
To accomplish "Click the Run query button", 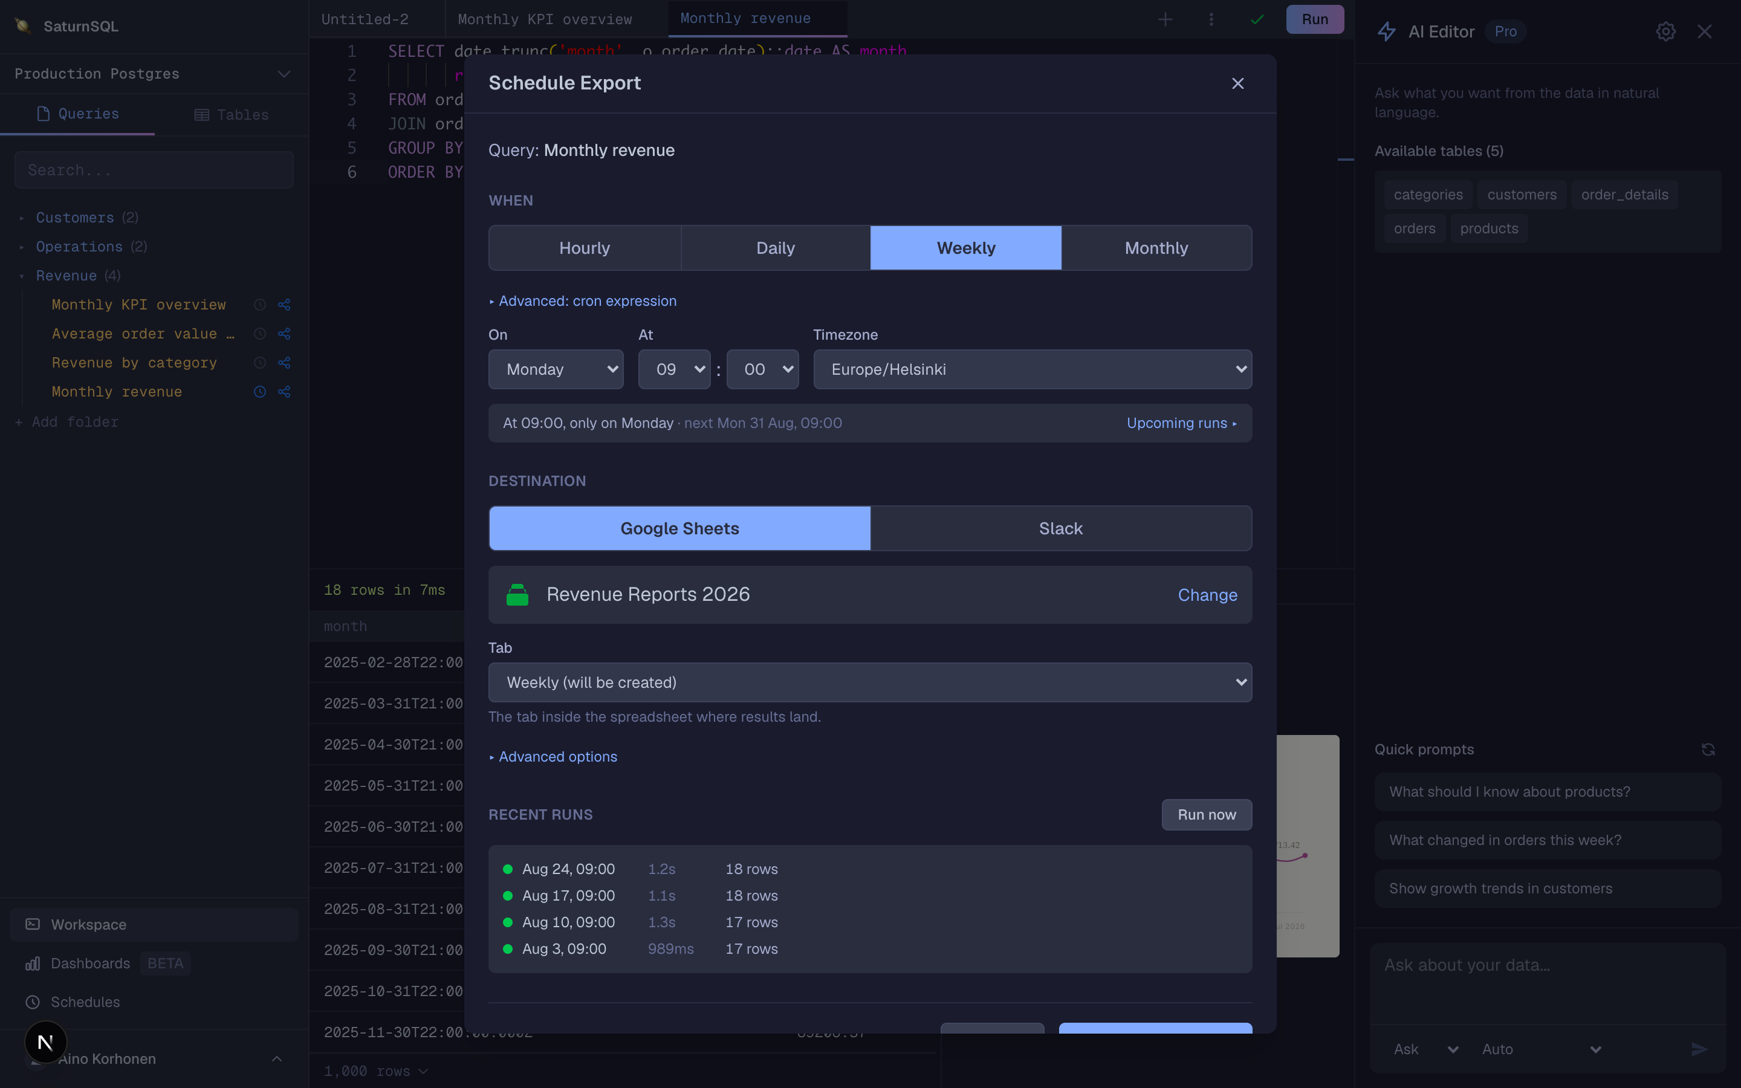I will (x=1314, y=19).
